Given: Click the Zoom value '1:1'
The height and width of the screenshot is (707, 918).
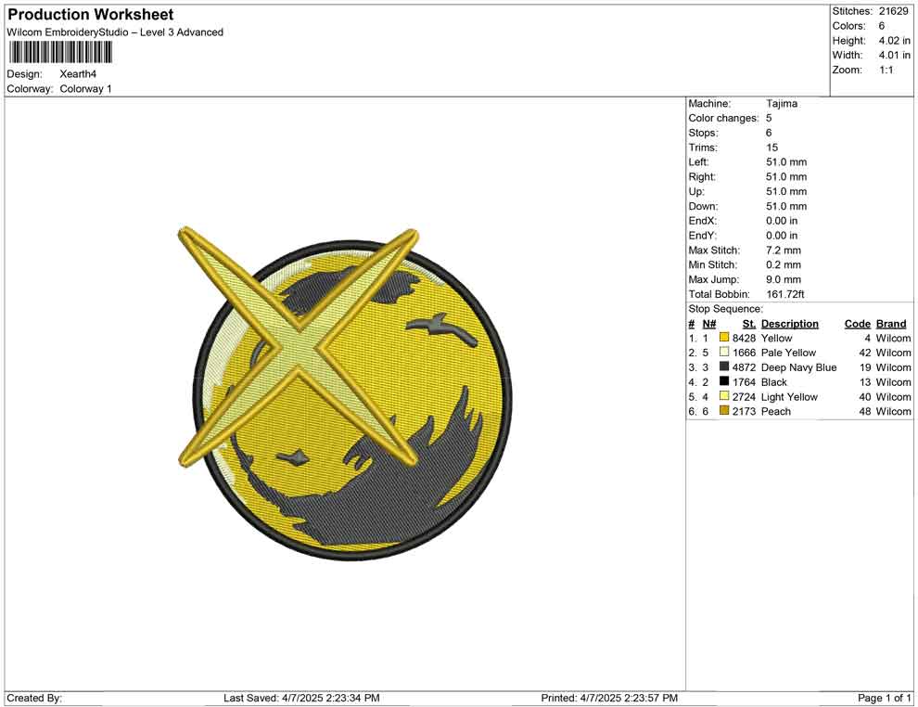Looking at the screenshot, I should [x=886, y=70].
